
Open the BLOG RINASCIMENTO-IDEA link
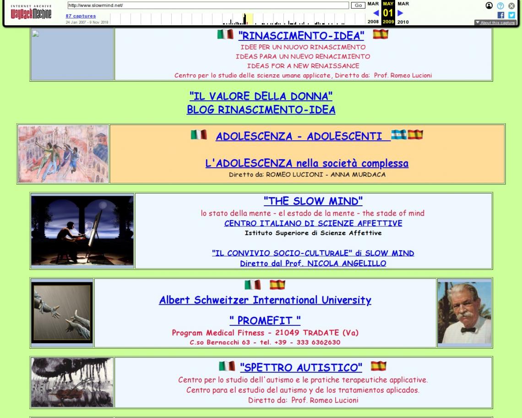pos(261,110)
